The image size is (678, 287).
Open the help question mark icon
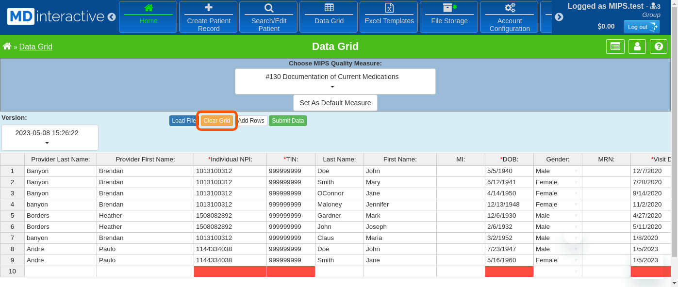click(x=659, y=47)
